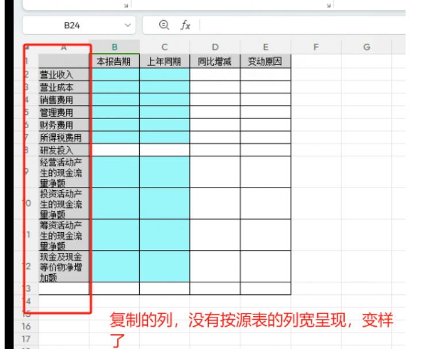Select the '财务费用' cell
This screenshot has height=349, width=428.
pyautogui.click(x=64, y=125)
